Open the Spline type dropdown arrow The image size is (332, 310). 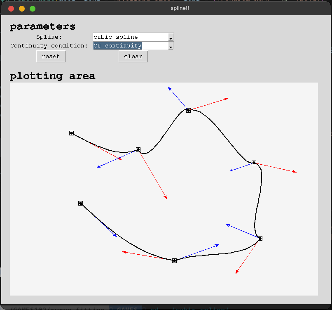(x=171, y=37)
